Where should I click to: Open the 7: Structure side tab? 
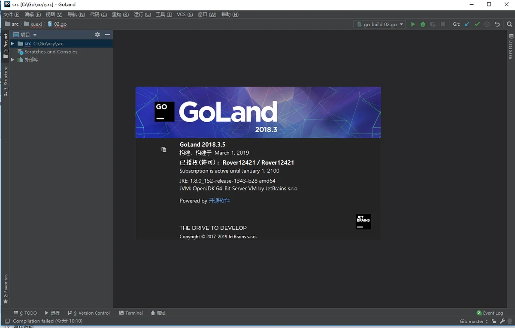tap(6, 81)
